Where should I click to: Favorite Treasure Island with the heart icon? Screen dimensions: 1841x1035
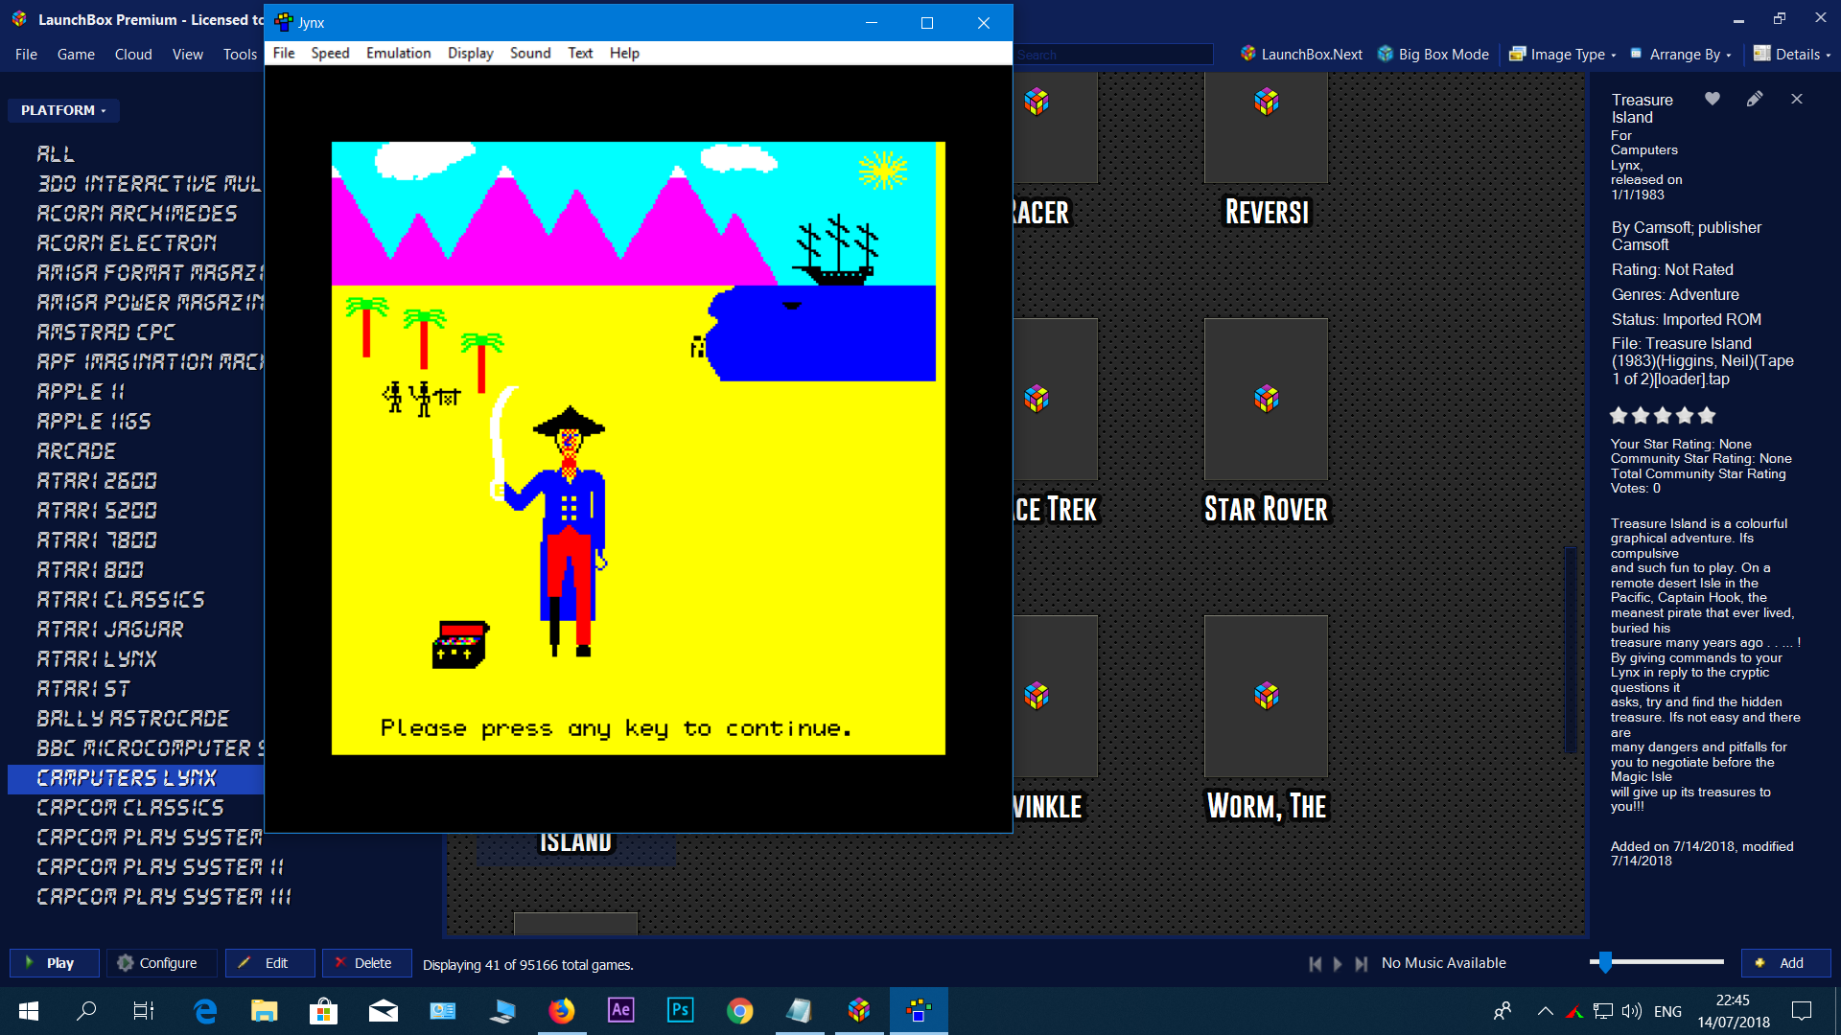[1713, 99]
